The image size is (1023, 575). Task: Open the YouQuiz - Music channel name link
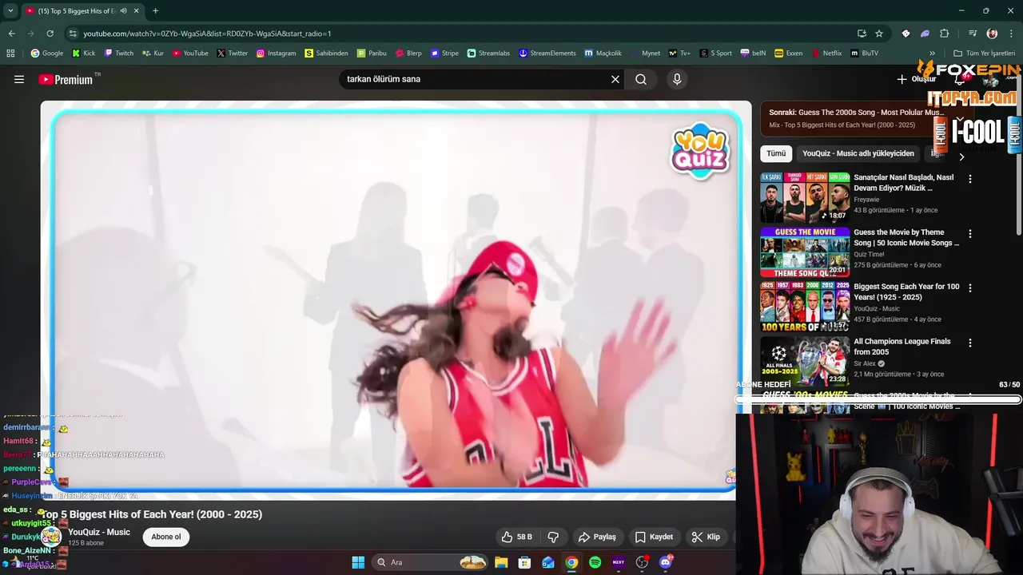[99, 532]
